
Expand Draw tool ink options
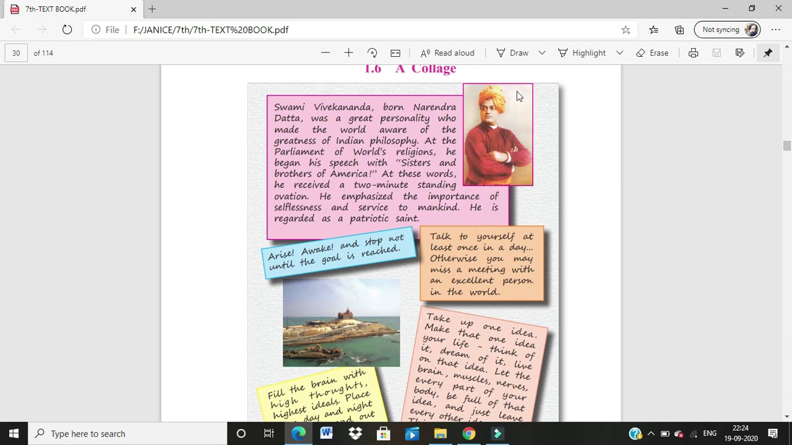542,53
